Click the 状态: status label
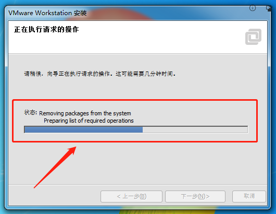This screenshot has height=214, width=276. click(30, 112)
